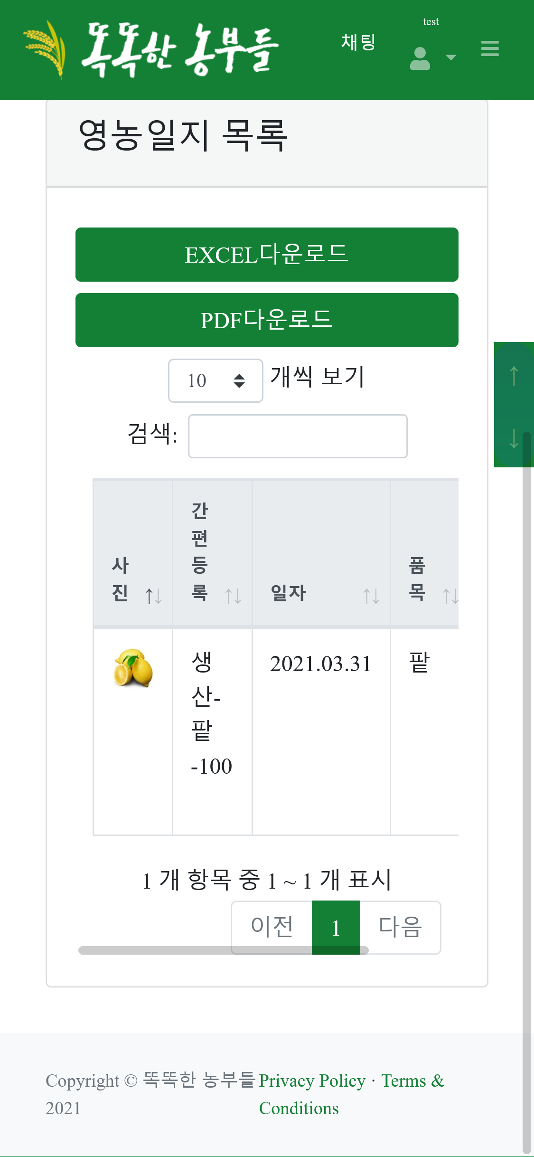Open the lemon photo thumbnail
Viewport: 534px width, 1157px height.
(x=133, y=668)
